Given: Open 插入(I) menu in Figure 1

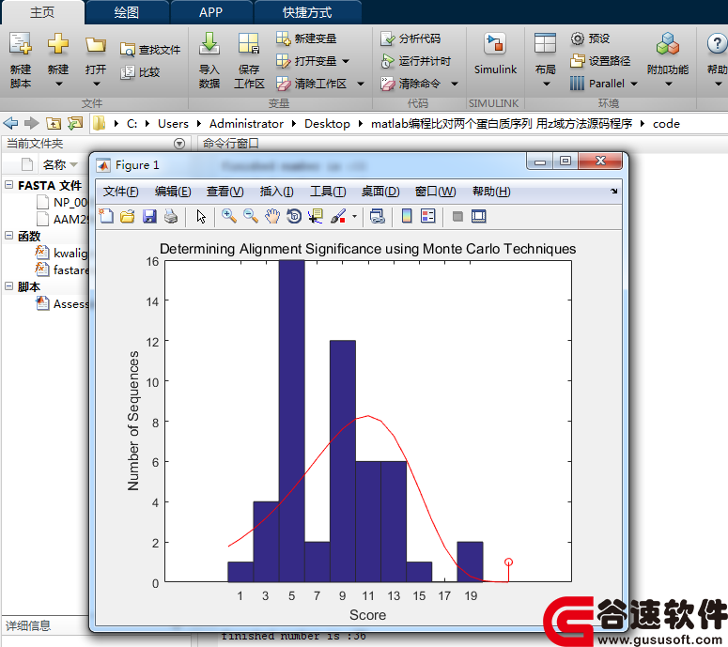Looking at the screenshot, I should [x=277, y=192].
